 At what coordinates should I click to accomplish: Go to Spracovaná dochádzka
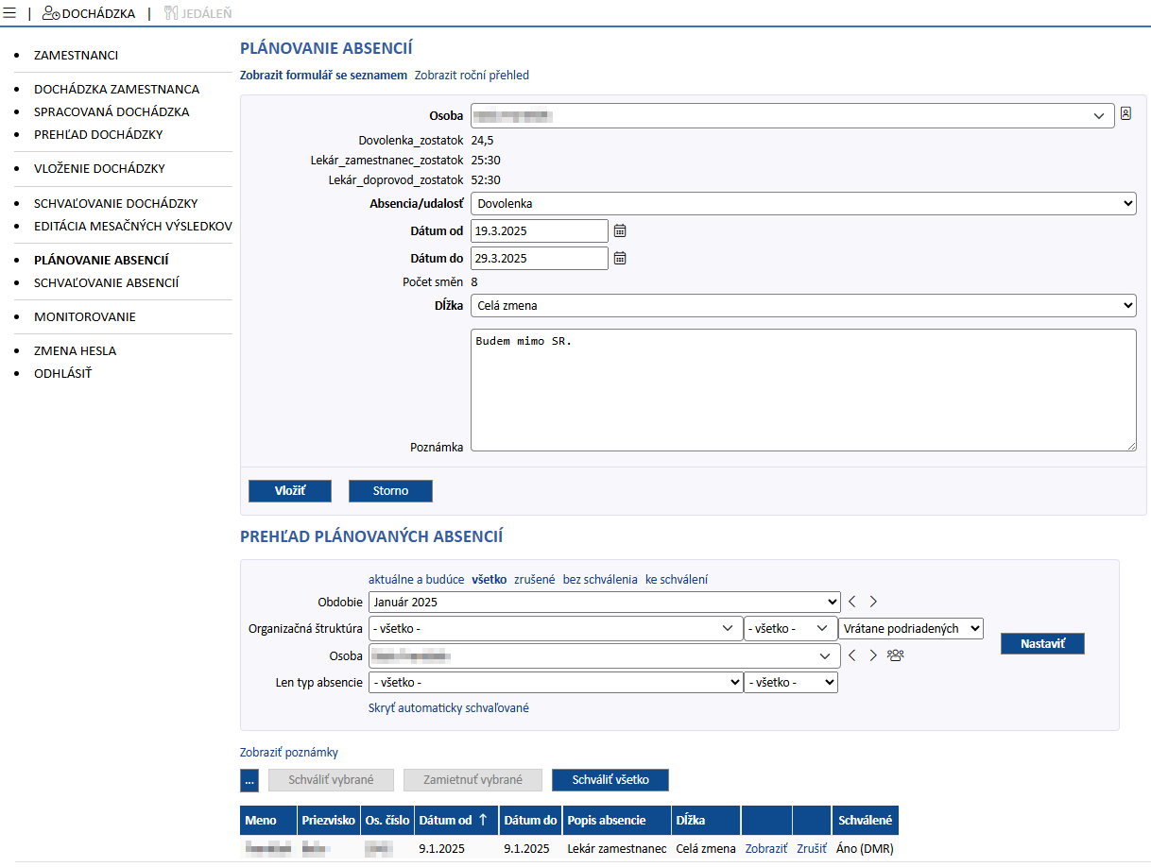click(x=112, y=112)
